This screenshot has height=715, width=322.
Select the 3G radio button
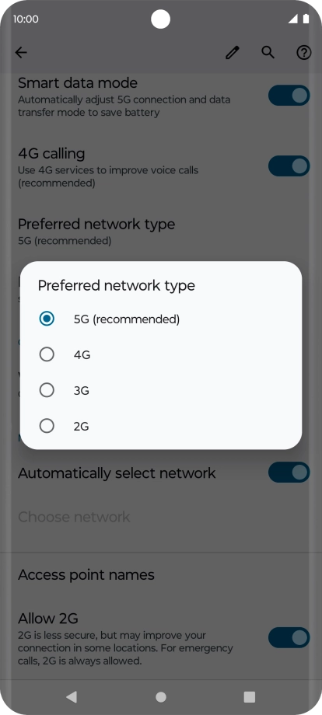(x=47, y=390)
